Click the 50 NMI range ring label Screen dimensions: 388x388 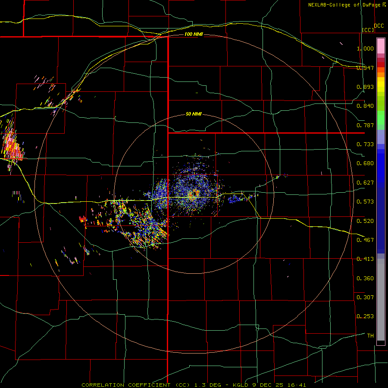194,114
